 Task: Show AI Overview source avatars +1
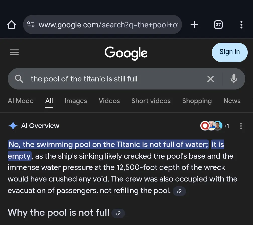pyautogui.click(x=215, y=126)
